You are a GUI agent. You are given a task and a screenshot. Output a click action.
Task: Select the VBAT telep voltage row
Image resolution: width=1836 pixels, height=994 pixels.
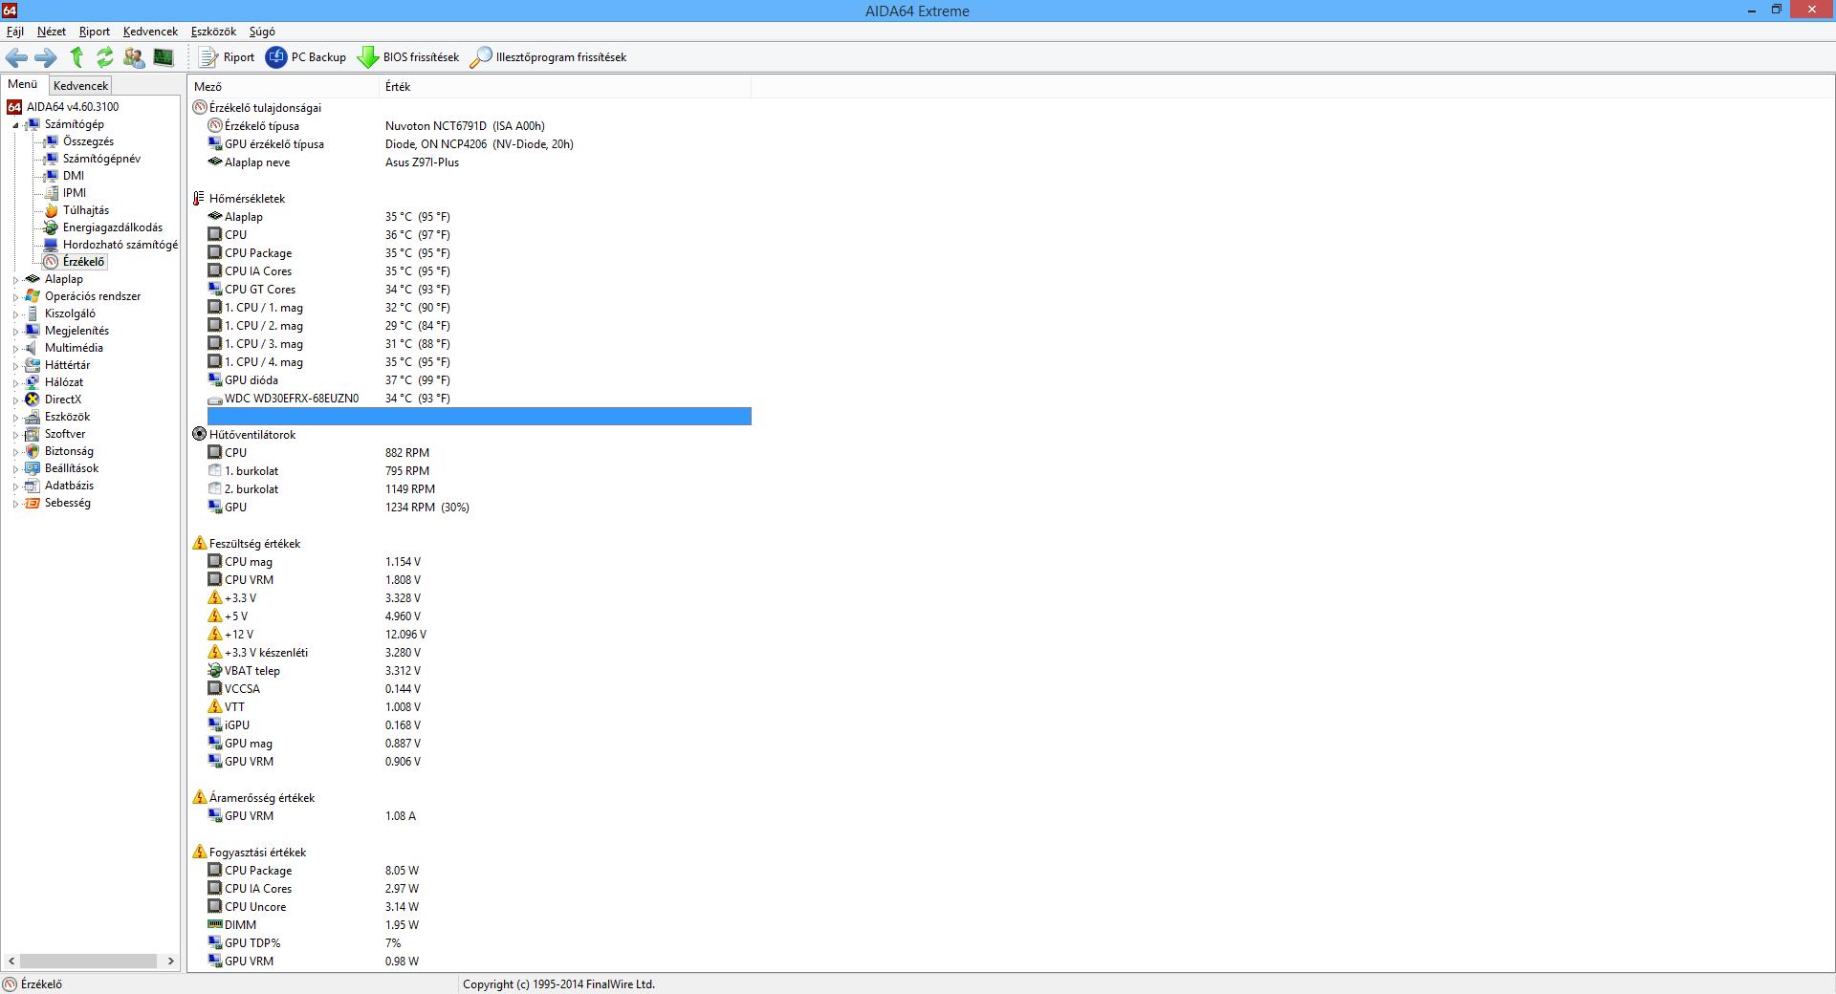(479, 671)
